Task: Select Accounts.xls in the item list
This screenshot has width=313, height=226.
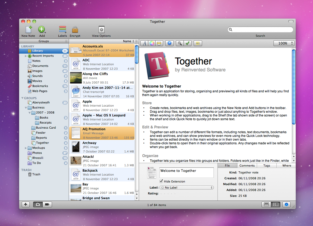Action: (x=102, y=50)
